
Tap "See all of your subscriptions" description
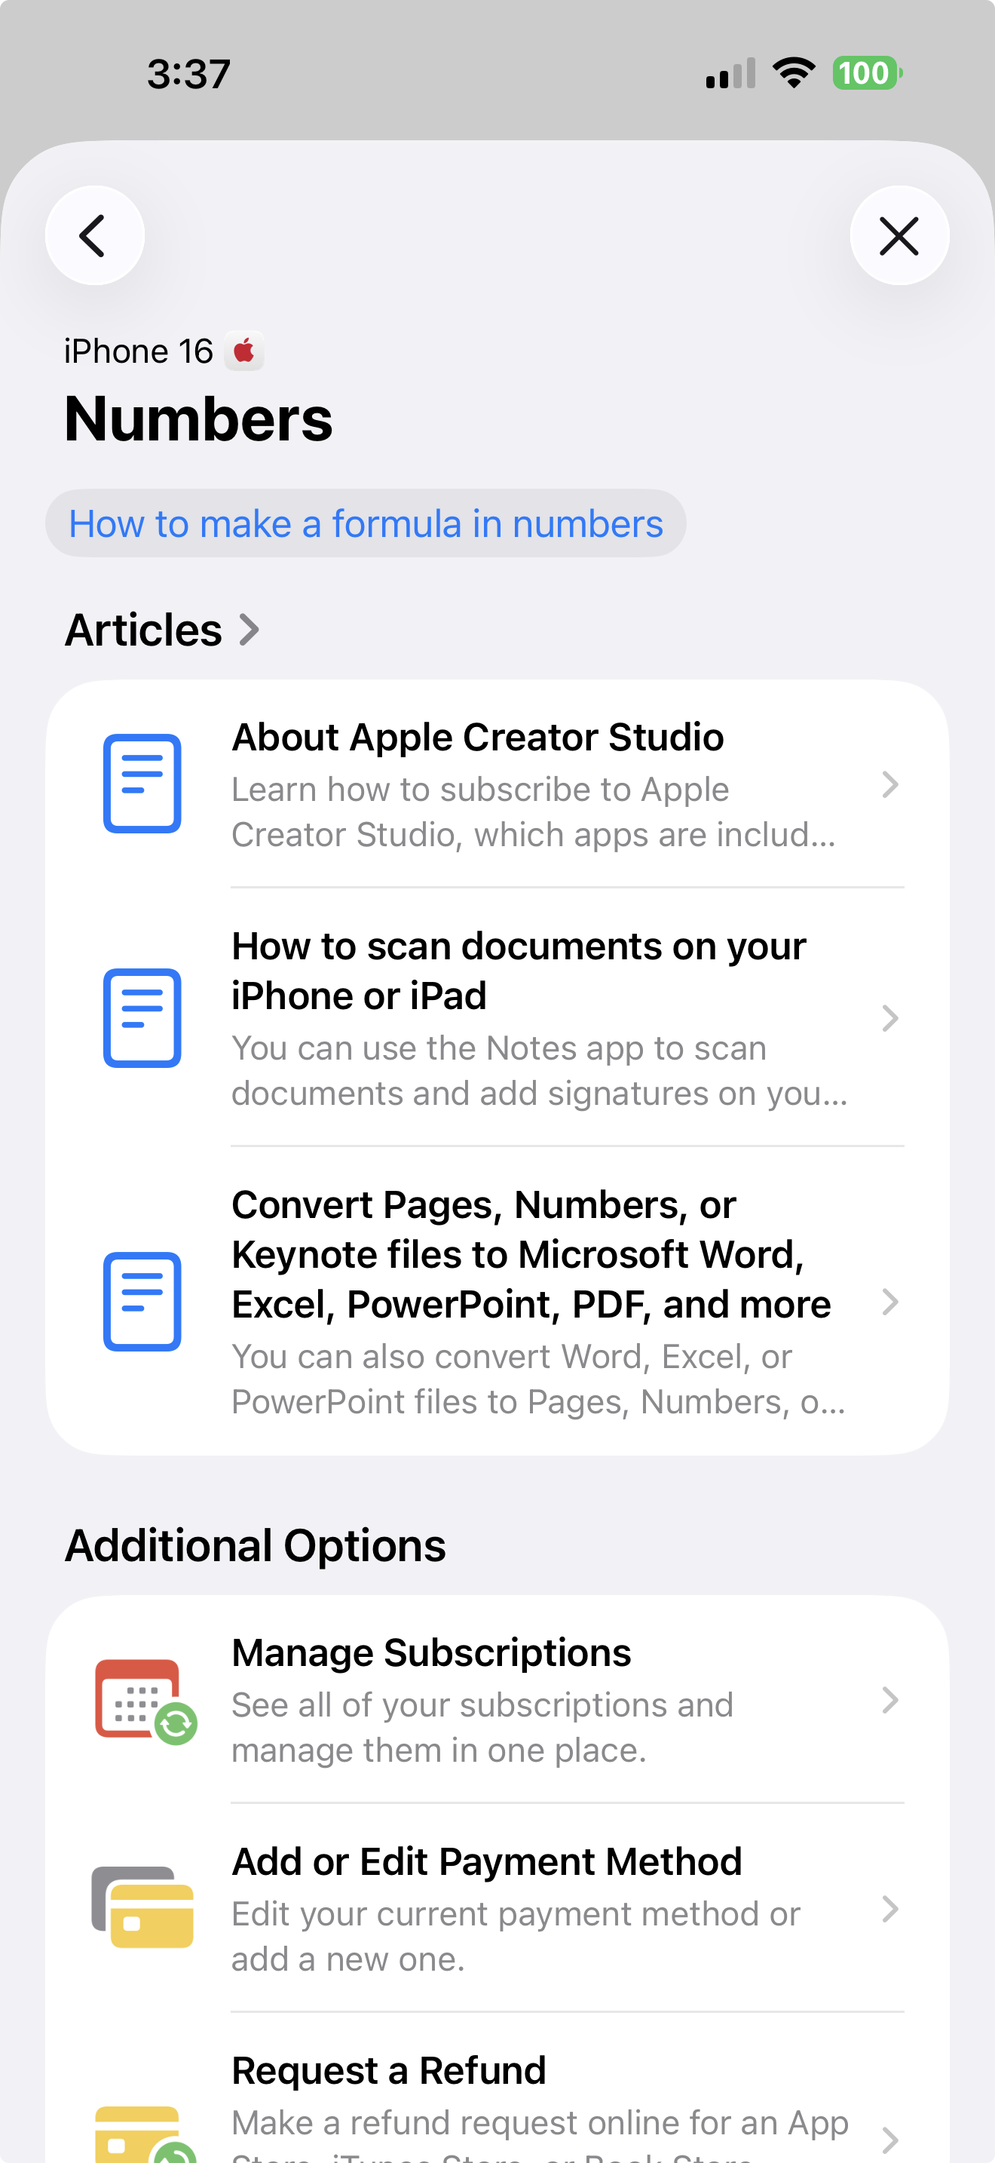[x=482, y=1727]
